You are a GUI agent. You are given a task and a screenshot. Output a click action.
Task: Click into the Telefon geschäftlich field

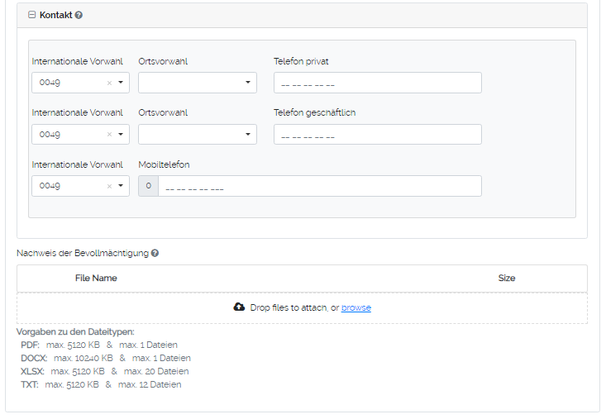pos(377,135)
